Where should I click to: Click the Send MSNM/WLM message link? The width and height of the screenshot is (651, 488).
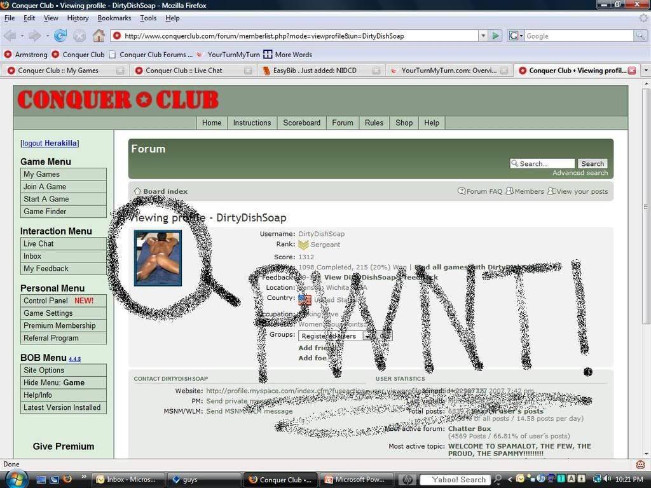coord(249,411)
